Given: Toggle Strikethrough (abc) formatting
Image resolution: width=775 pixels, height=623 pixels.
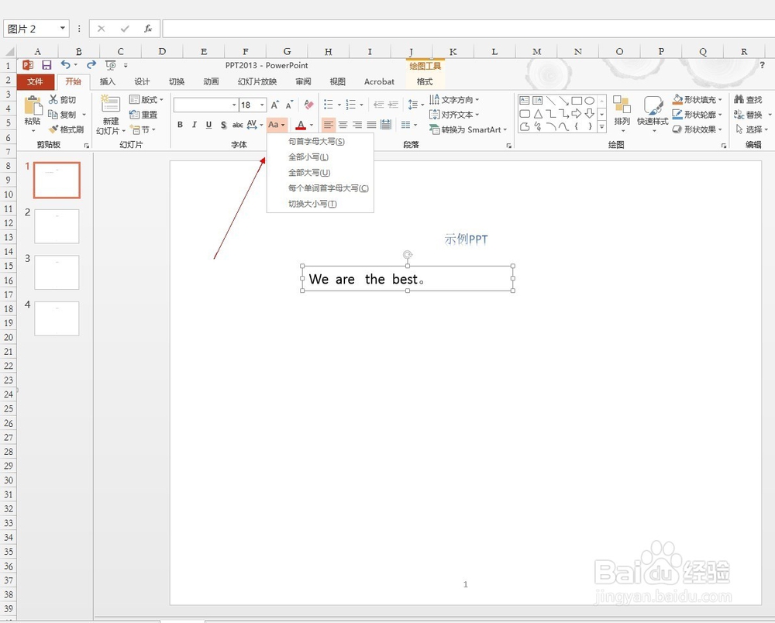Looking at the screenshot, I should tap(238, 125).
